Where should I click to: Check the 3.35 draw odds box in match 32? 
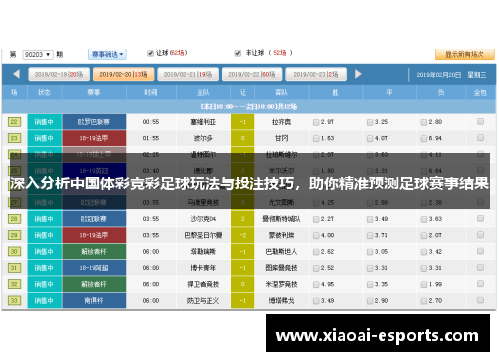pos(370,285)
